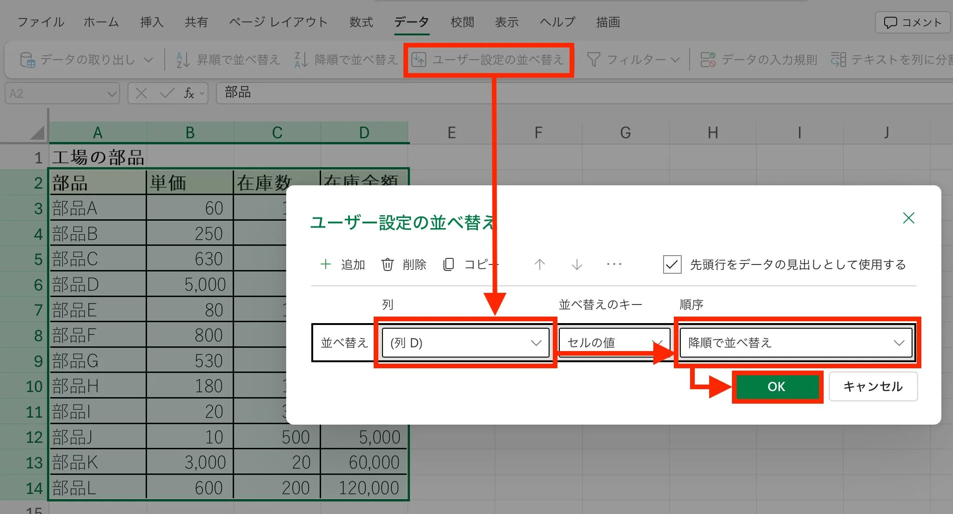Click the data validation (データの入力規則) icon

[x=708, y=60]
